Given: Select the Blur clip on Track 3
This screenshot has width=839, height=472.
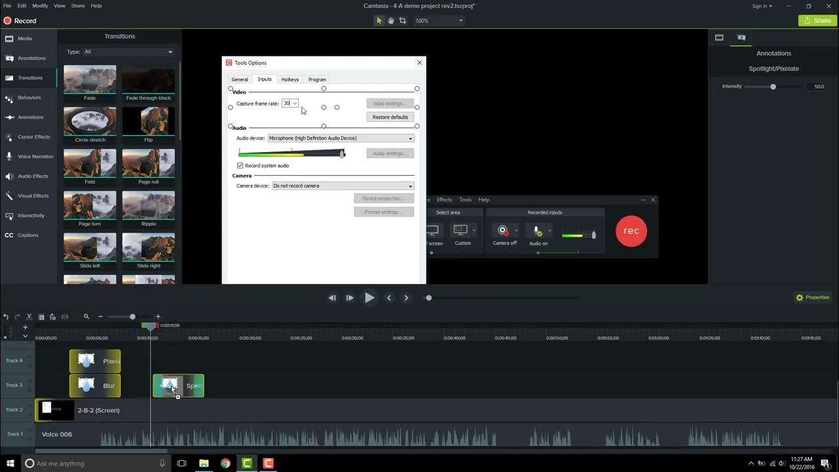Looking at the screenshot, I should click(x=95, y=385).
